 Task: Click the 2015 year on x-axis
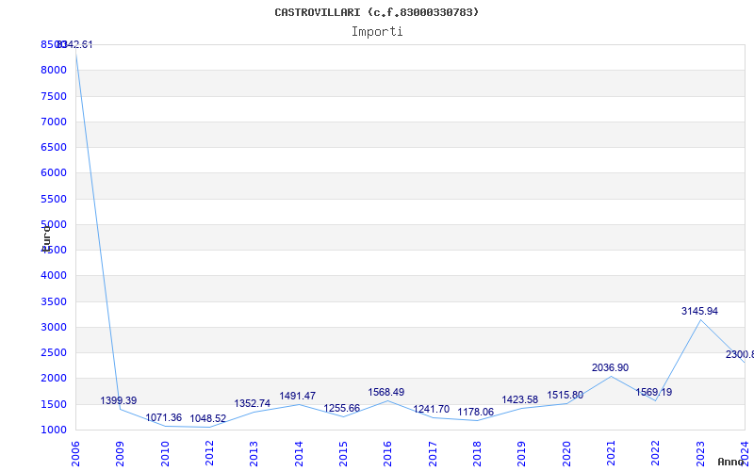(343, 453)
